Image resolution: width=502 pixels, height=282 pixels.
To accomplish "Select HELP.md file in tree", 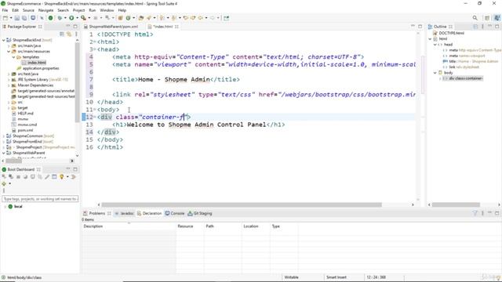I will [x=25, y=114].
